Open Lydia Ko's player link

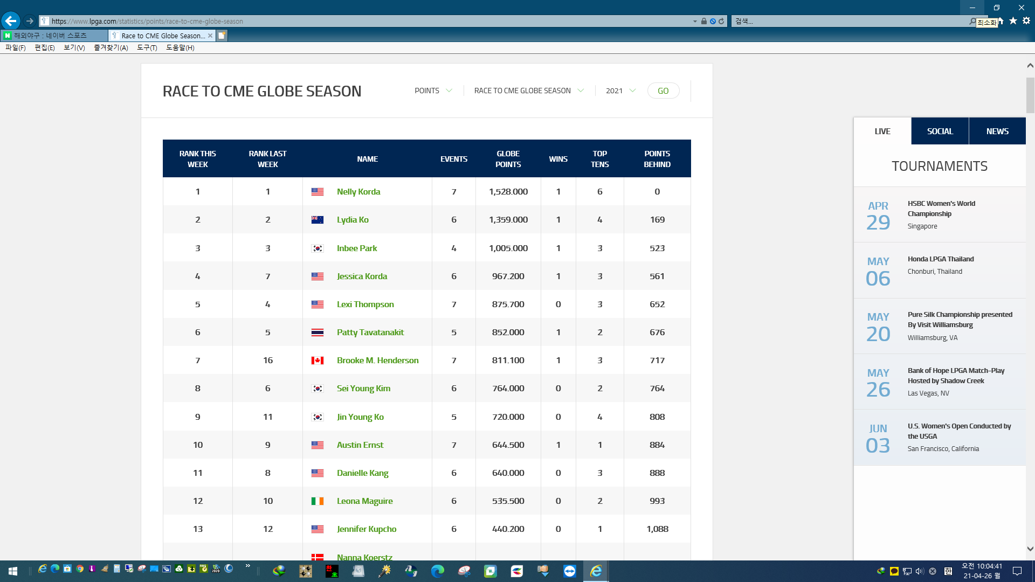[x=353, y=220]
